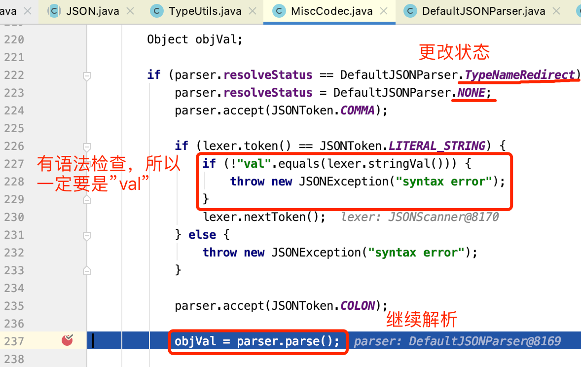Viewport: 581px width, 367px height.
Task: Close the MiscCodec.java tab
Action: 384,11
